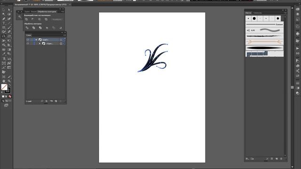Select the Кисти tab
The width and height of the screenshot is (301, 169).
pos(248,13)
